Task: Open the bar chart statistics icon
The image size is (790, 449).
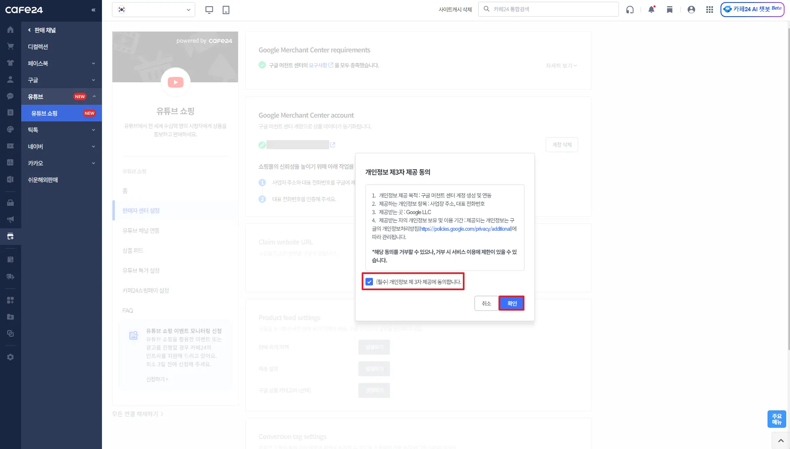Action: click(10, 163)
